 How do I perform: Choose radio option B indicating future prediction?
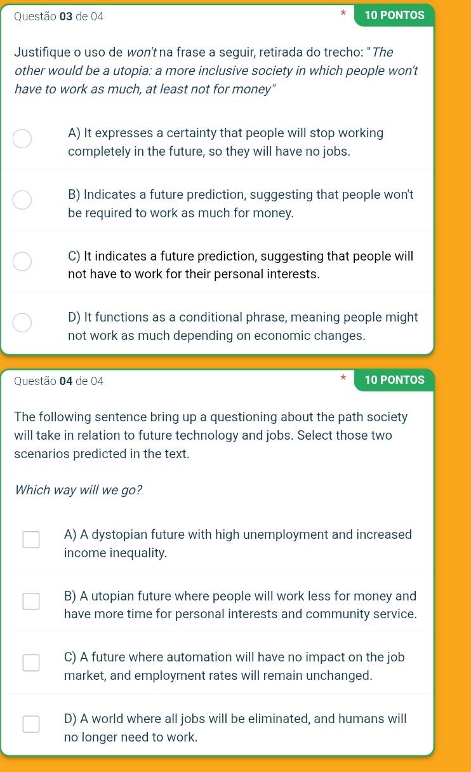coord(22,200)
